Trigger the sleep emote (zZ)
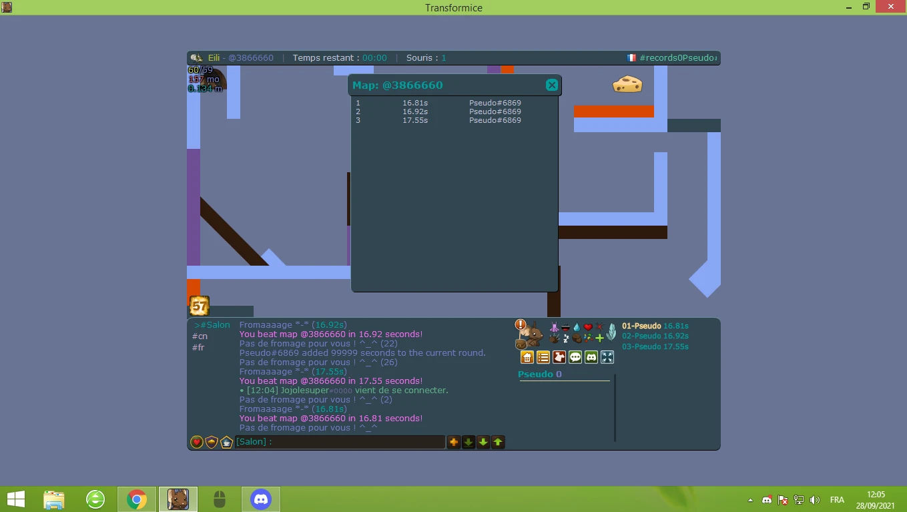 pos(565,338)
